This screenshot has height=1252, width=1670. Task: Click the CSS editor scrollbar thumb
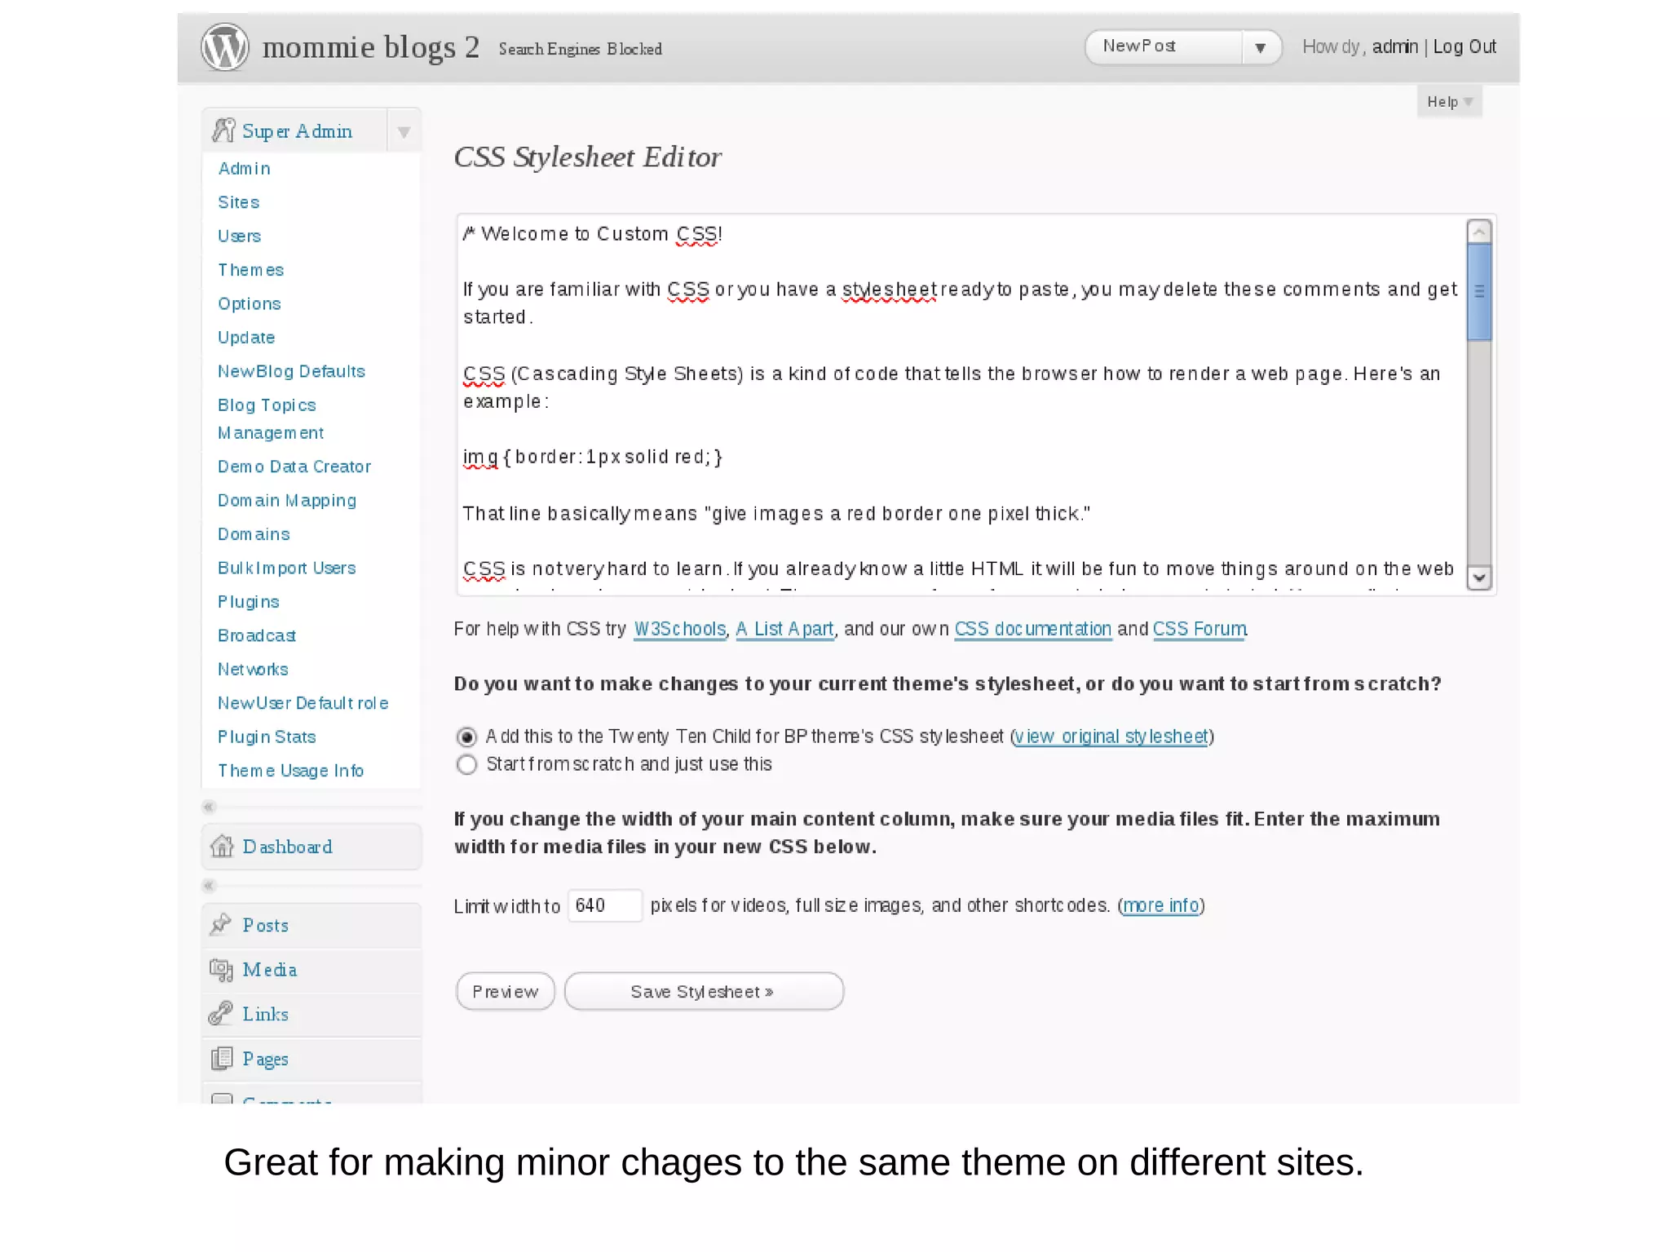click(x=1478, y=291)
